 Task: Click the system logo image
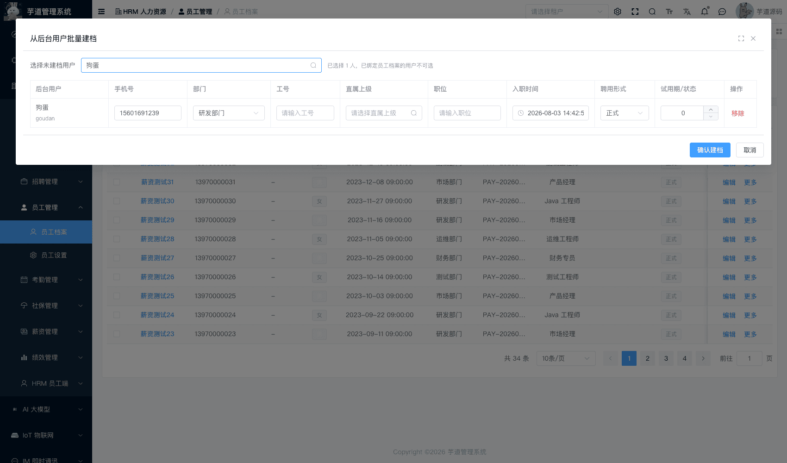[12, 11]
